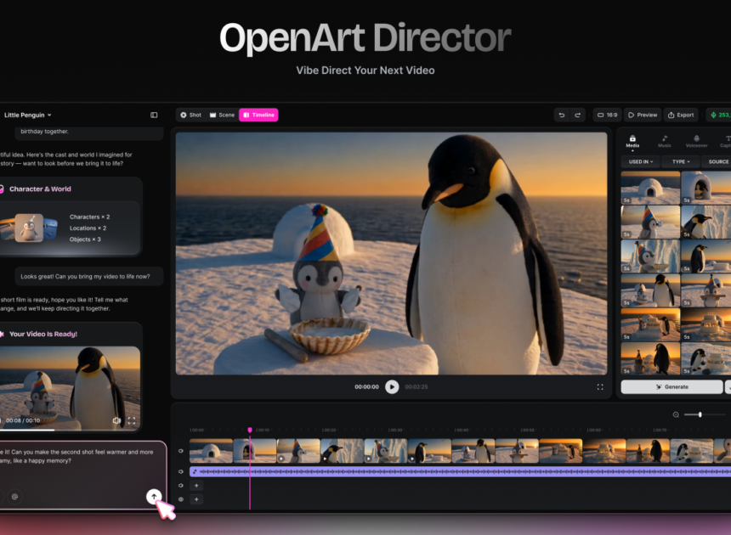
Task: Click the 00:02:25 total duration readout
Action: (416, 387)
